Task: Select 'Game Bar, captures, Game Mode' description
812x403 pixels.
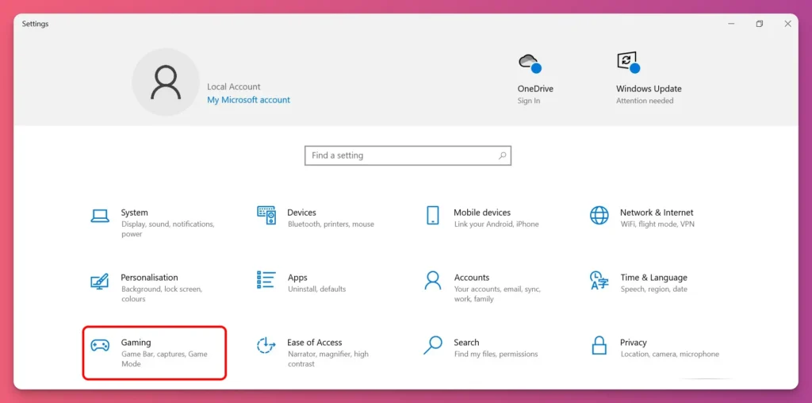Action: pyautogui.click(x=164, y=359)
